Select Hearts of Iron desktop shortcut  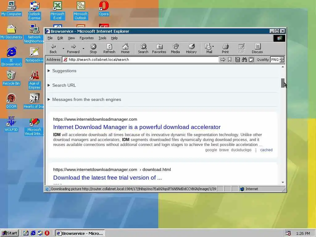tap(34, 101)
